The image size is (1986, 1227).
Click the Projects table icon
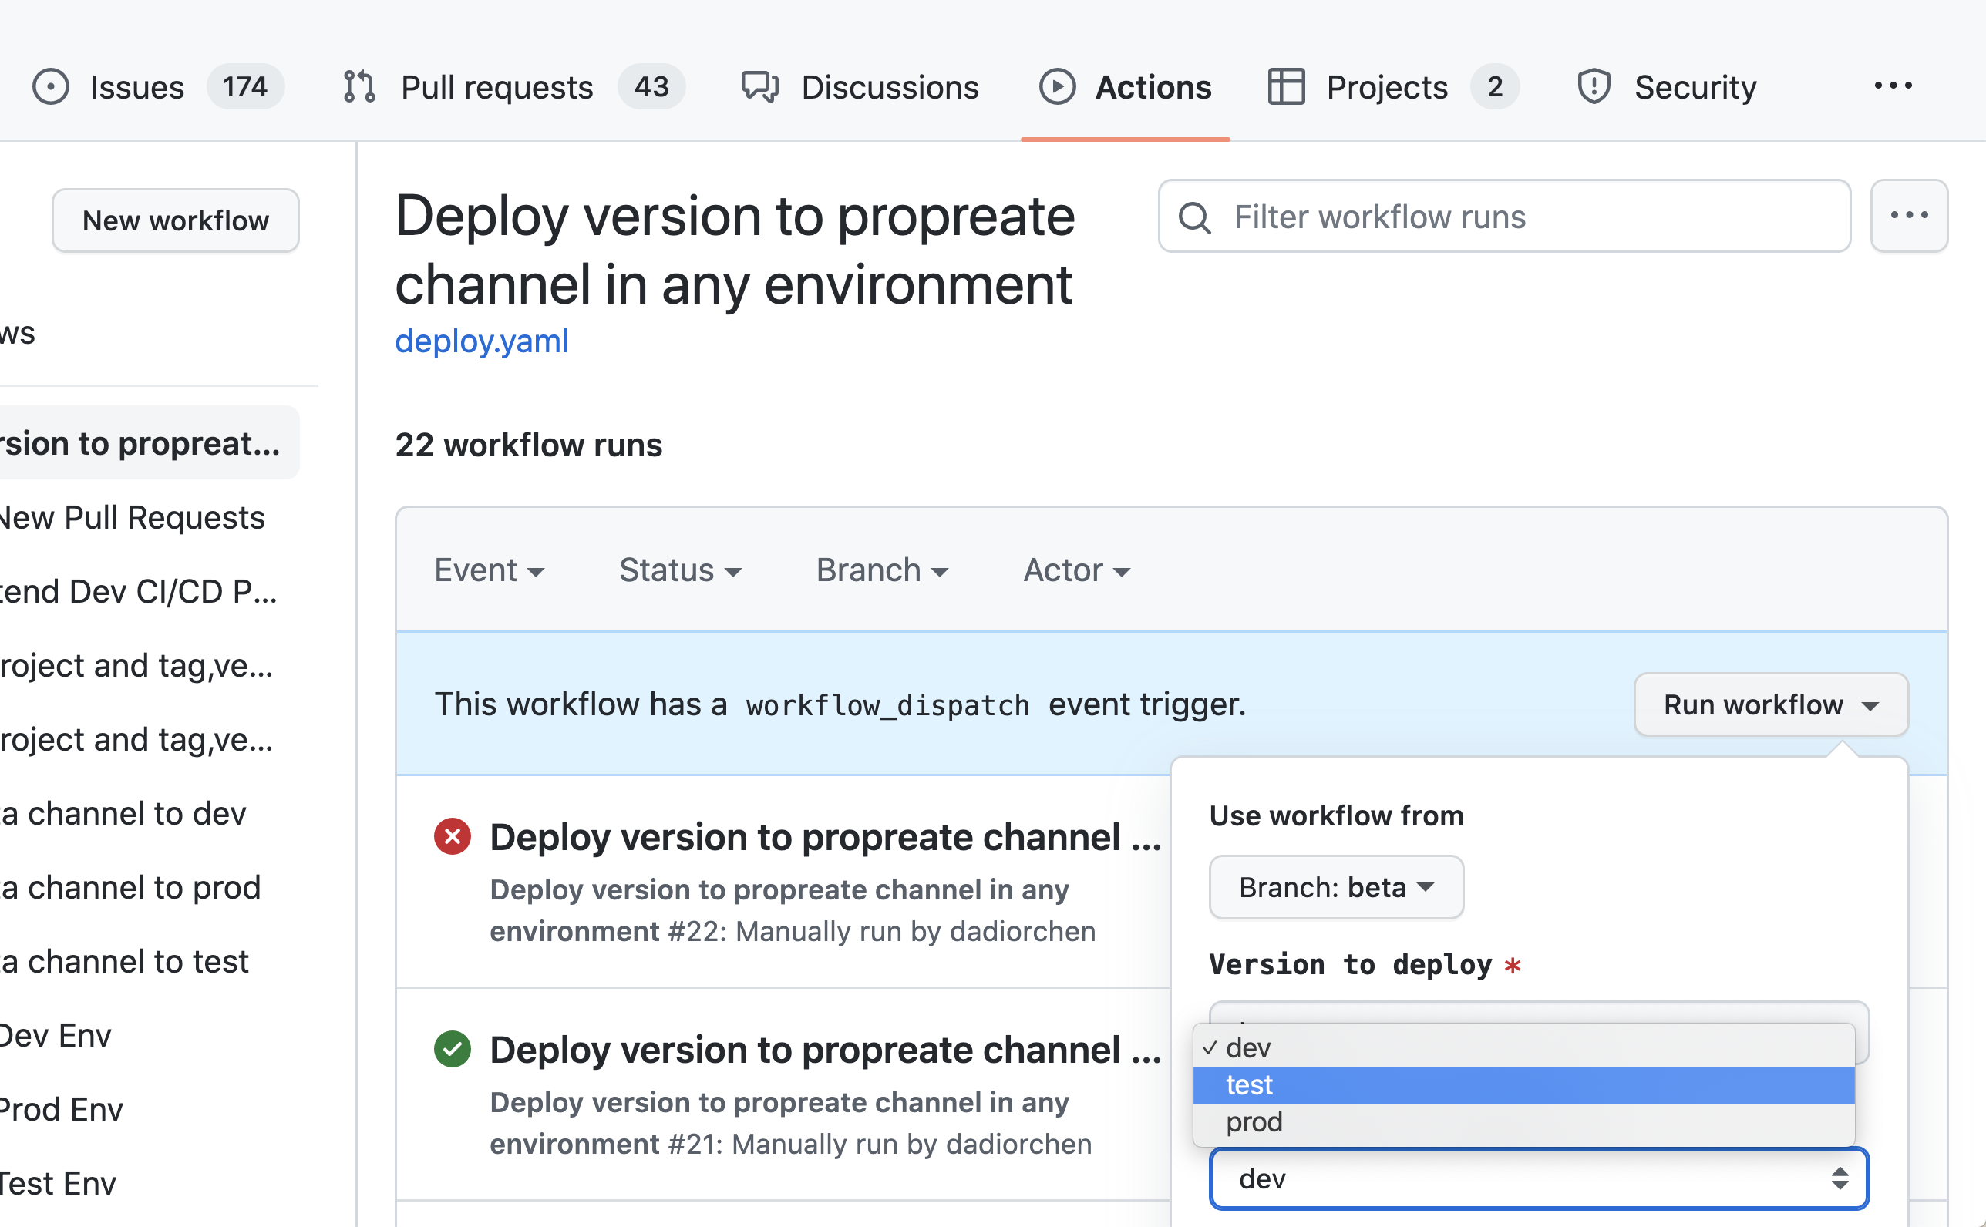click(x=1286, y=87)
